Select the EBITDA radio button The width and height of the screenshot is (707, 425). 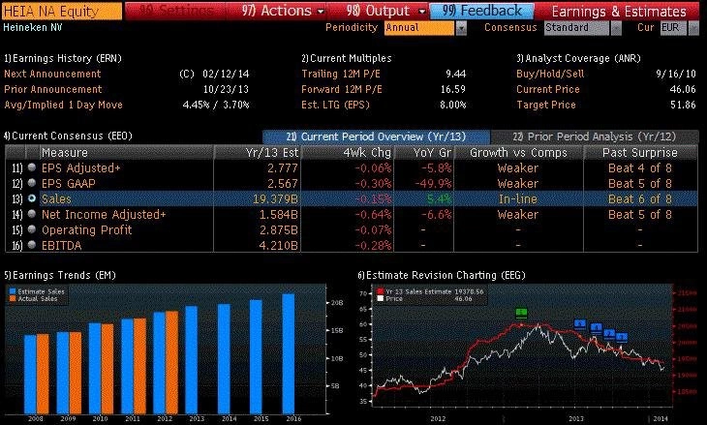[32, 245]
